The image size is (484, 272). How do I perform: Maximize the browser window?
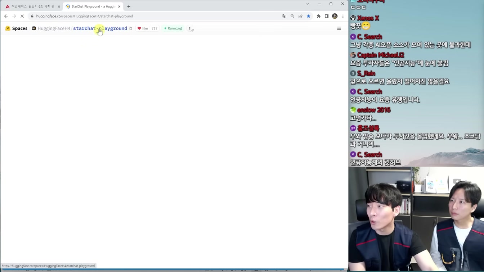point(331,4)
